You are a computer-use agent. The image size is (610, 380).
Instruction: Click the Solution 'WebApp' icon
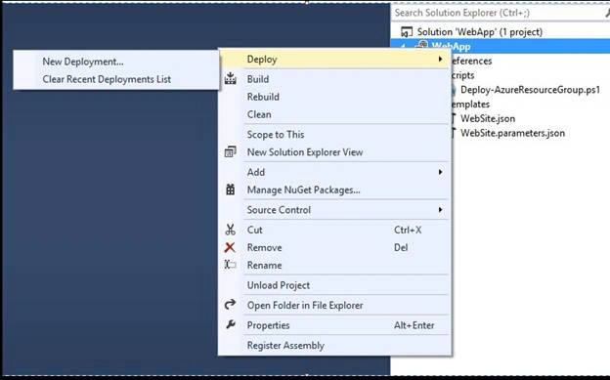407,32
